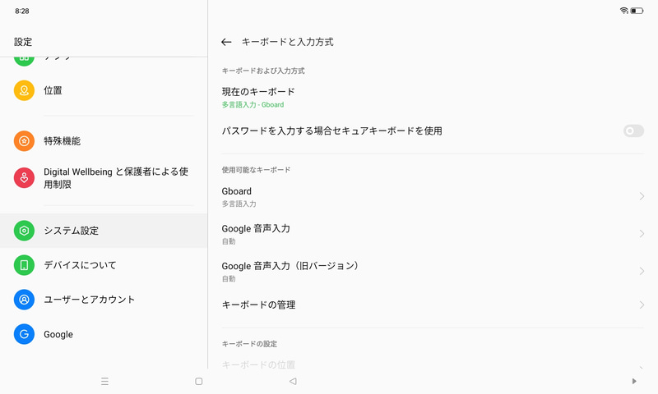
Task: Click the 多言語入力 - Gboard green subtitle
Action: [x=253, y=105]
